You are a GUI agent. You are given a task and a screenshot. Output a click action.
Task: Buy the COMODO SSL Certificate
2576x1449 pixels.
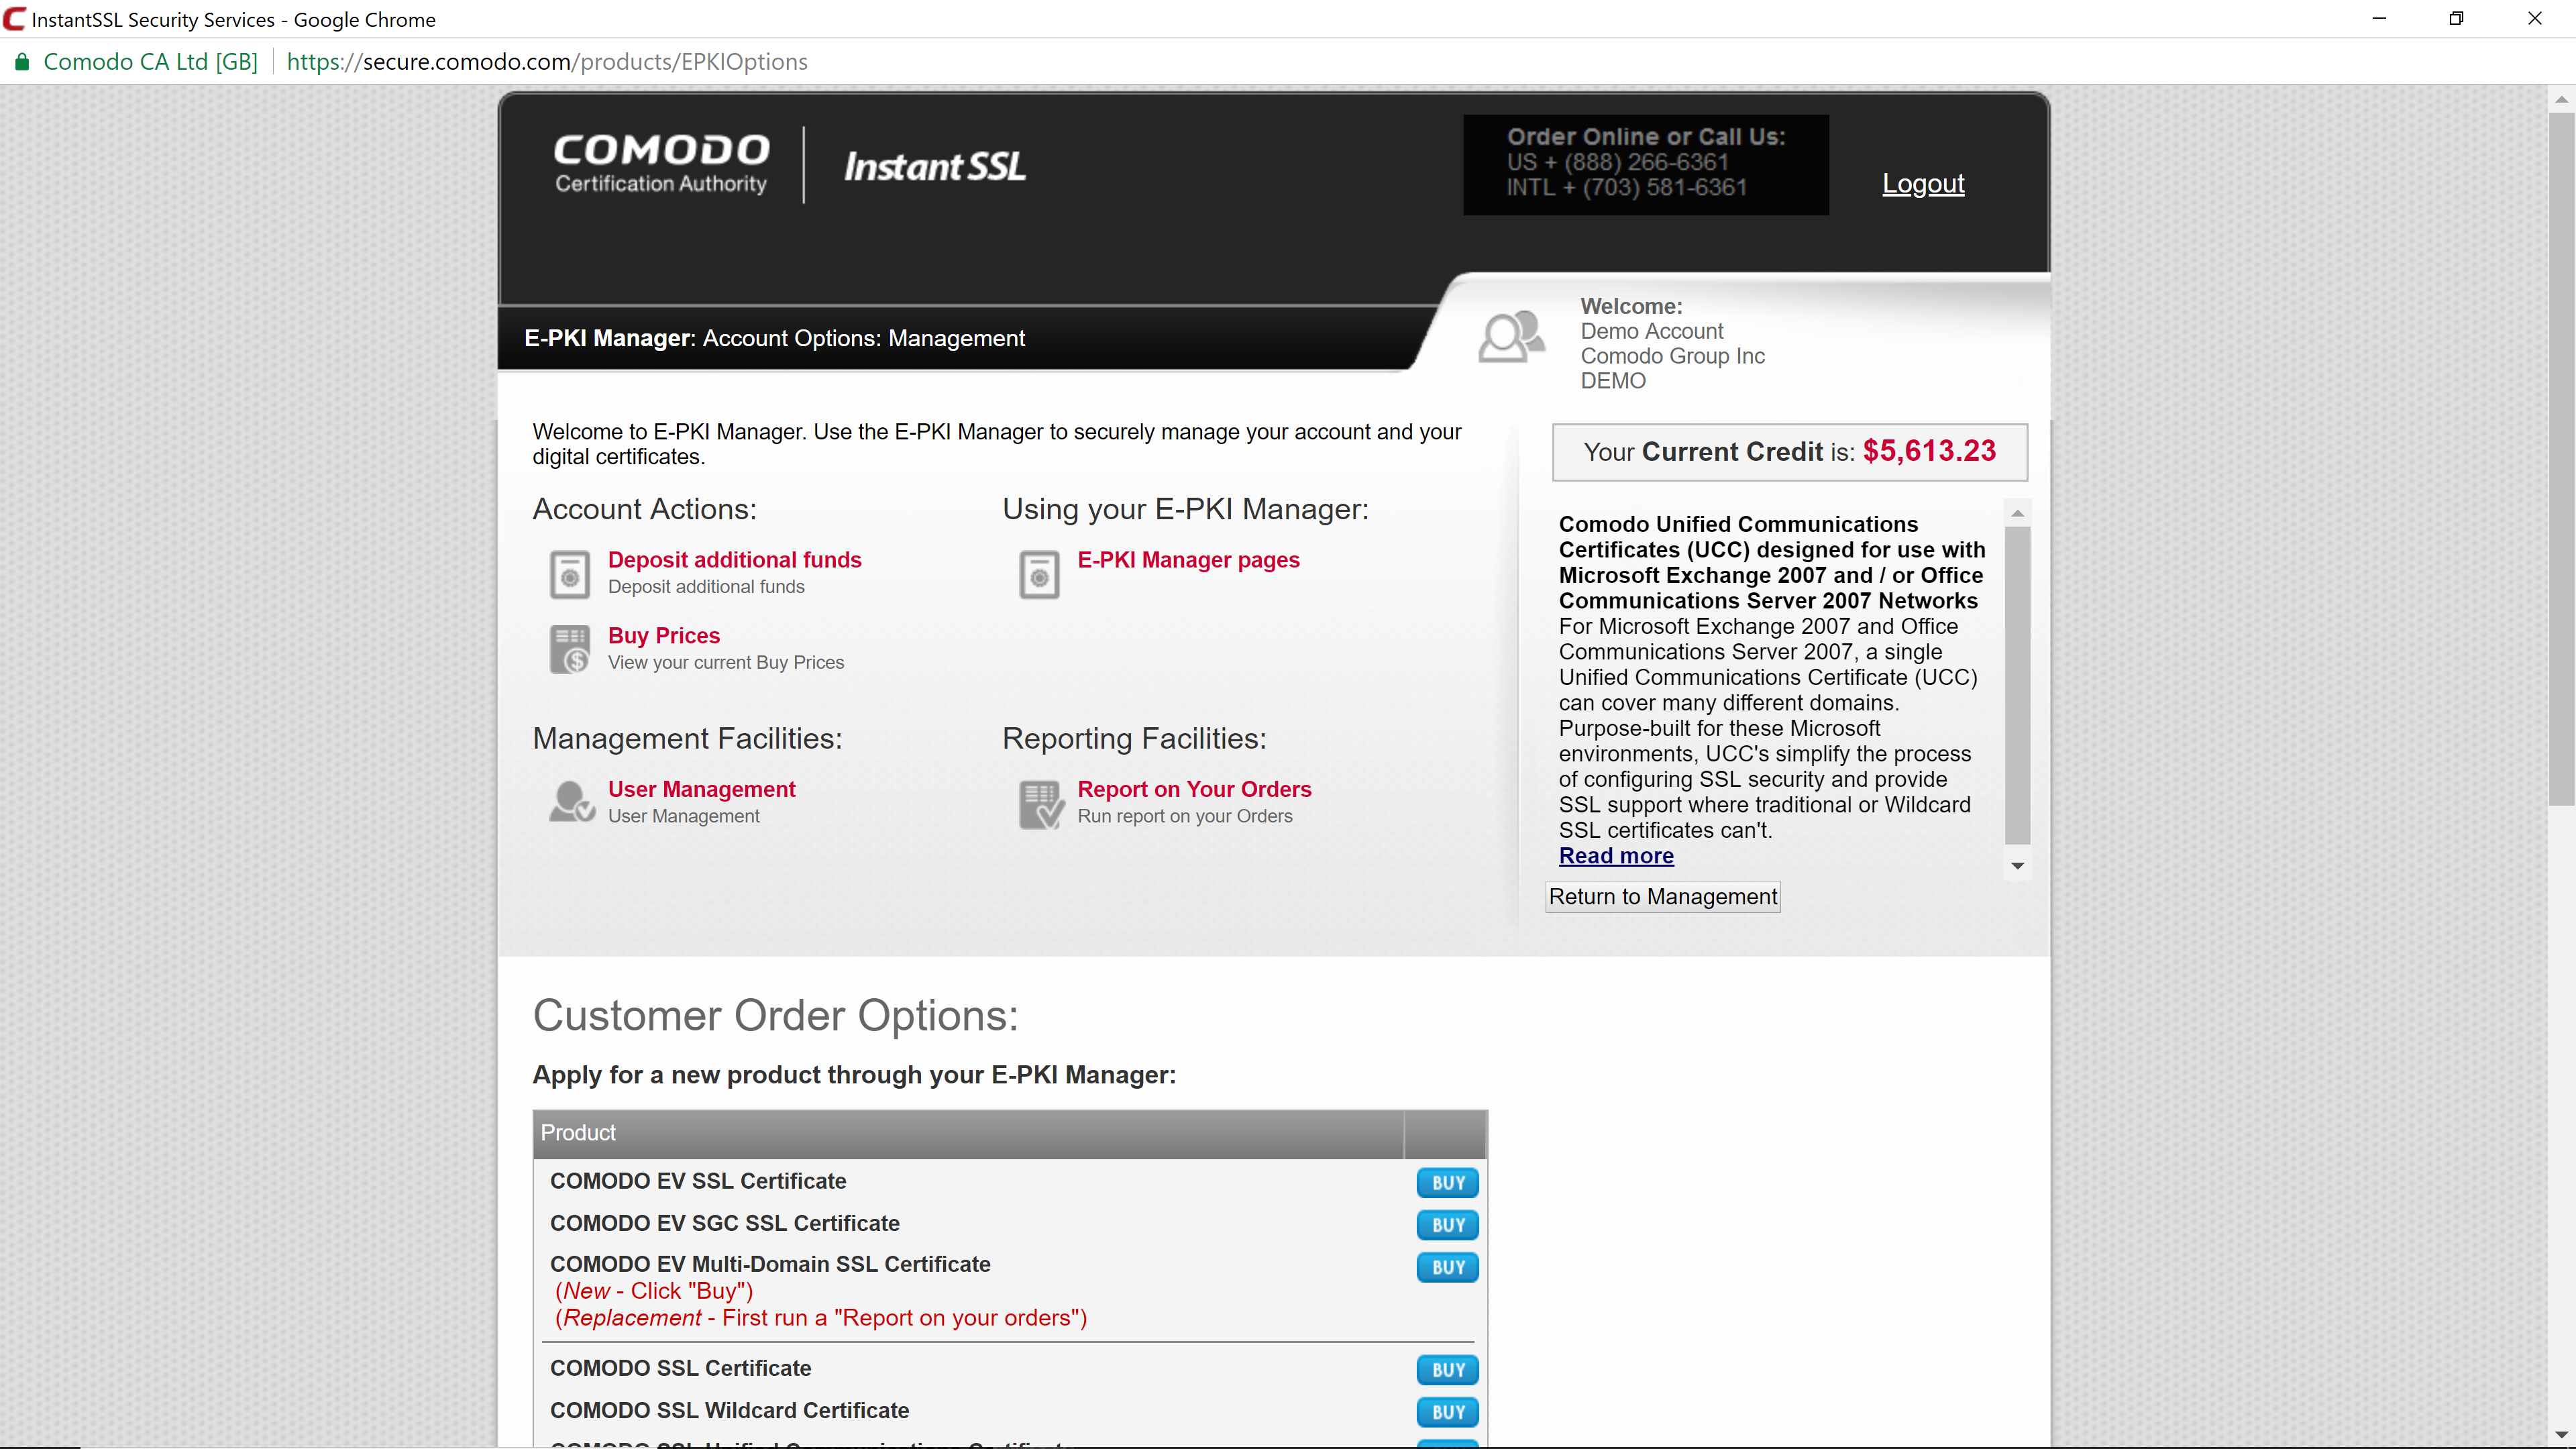pos(1447,1370)
